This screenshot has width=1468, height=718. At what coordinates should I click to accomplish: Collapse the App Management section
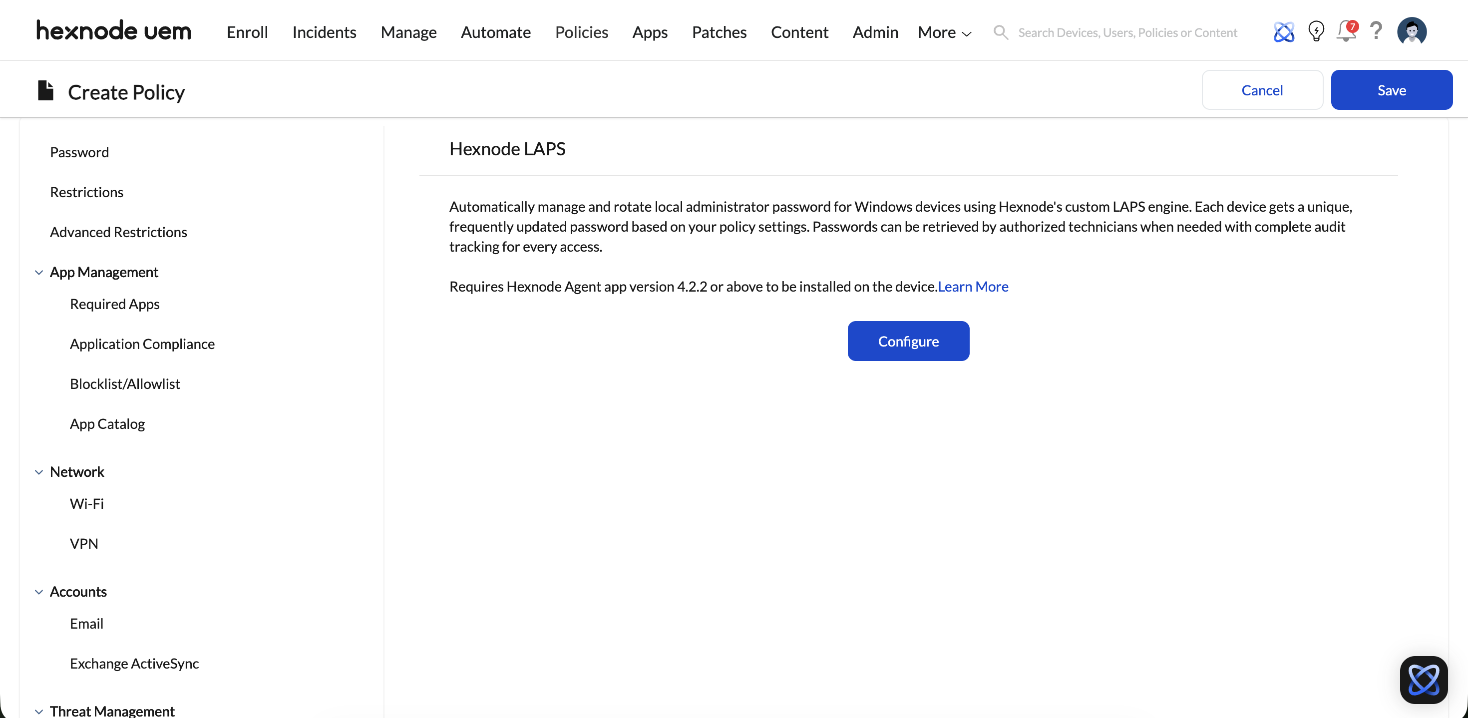pyautogui.click(x=39, y=273)
